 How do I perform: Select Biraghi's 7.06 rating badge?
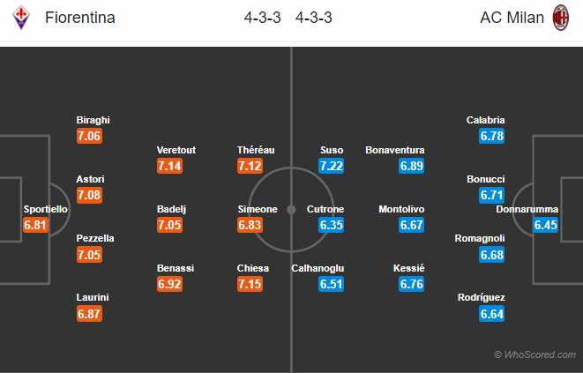[x=90, y=136]
